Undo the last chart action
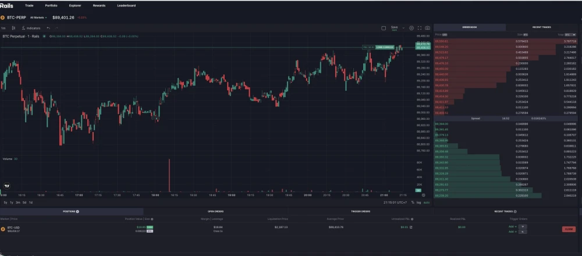582x256 pixels. pos(48,28)
